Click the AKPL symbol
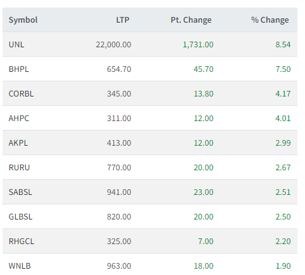Screen dimensions: 305x275 (18, 143)
